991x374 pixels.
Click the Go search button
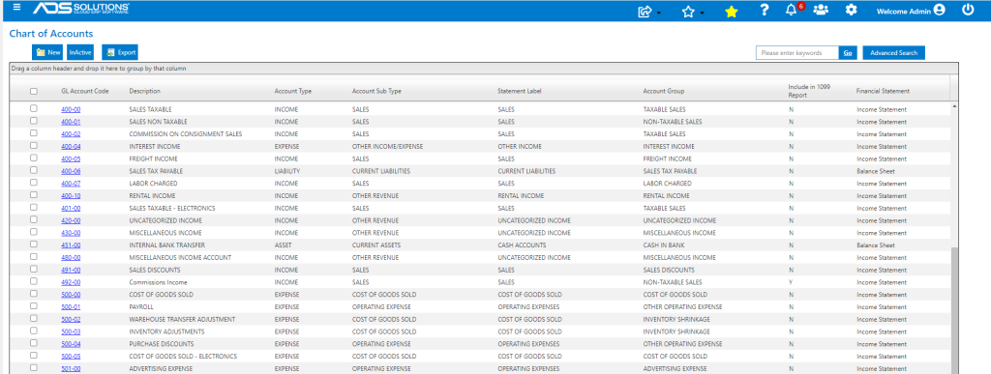pyautogui.click(x=848, y=53)
